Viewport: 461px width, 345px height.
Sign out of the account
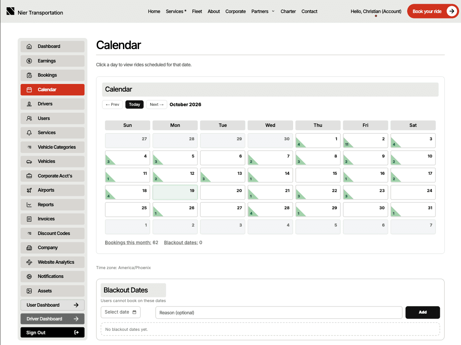53,333
